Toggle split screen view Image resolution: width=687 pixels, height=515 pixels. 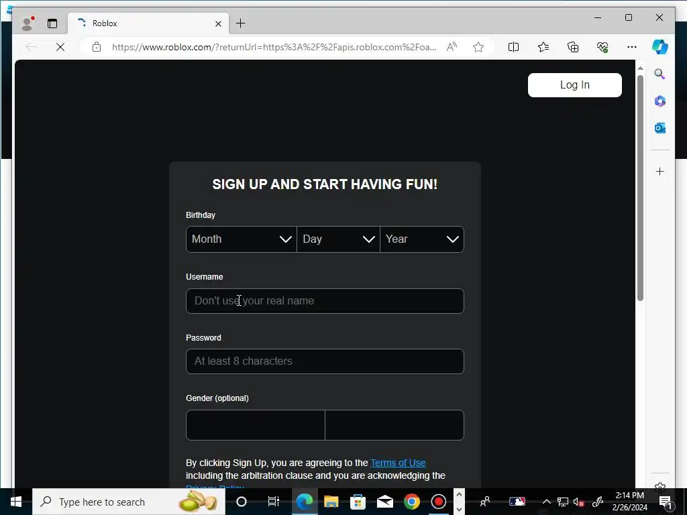pos(513,47)
